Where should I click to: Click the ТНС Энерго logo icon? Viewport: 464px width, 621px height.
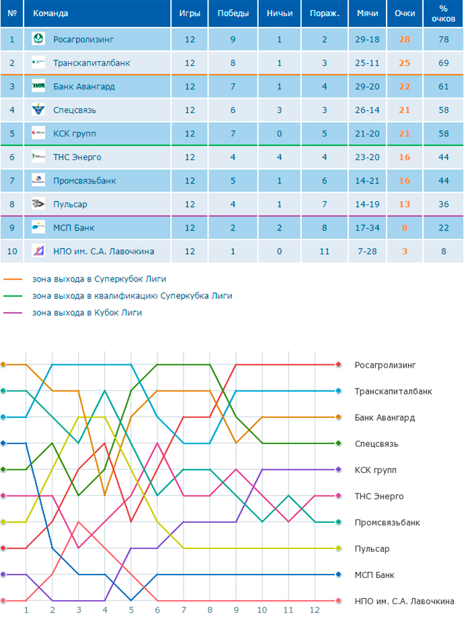pyautogui.click(x=38, y=157)
